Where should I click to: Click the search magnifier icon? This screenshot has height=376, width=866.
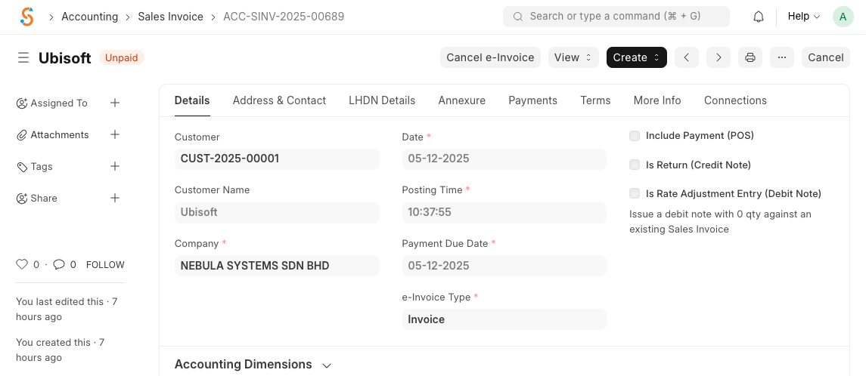coord(518,17)
